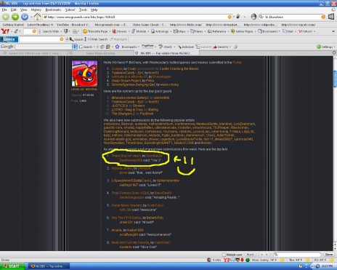This screenshot has height=270, width=337.
Task: Click the pencil icon next to Y! logo
Action: click(16, 31)
